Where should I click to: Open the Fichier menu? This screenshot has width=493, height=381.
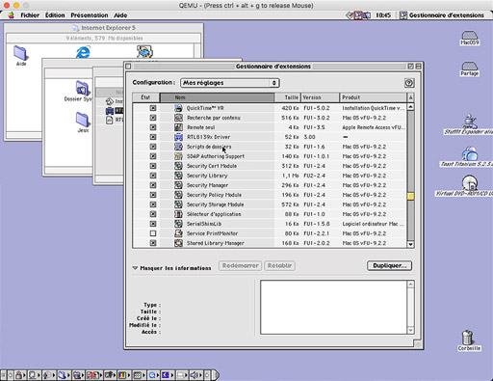[30, 15]
